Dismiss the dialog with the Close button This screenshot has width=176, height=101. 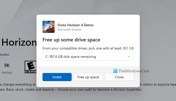point(119,77)
